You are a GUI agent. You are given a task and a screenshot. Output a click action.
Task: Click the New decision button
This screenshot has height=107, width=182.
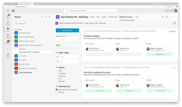(x=67, y=30)
